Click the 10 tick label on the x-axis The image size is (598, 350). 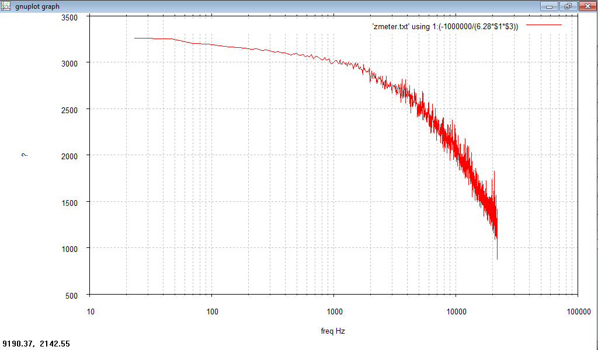[x=90, y=311]
